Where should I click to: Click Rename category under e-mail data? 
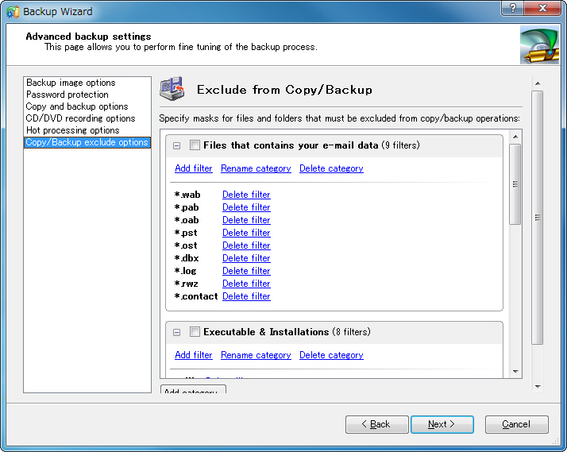[x=256, y=168]
